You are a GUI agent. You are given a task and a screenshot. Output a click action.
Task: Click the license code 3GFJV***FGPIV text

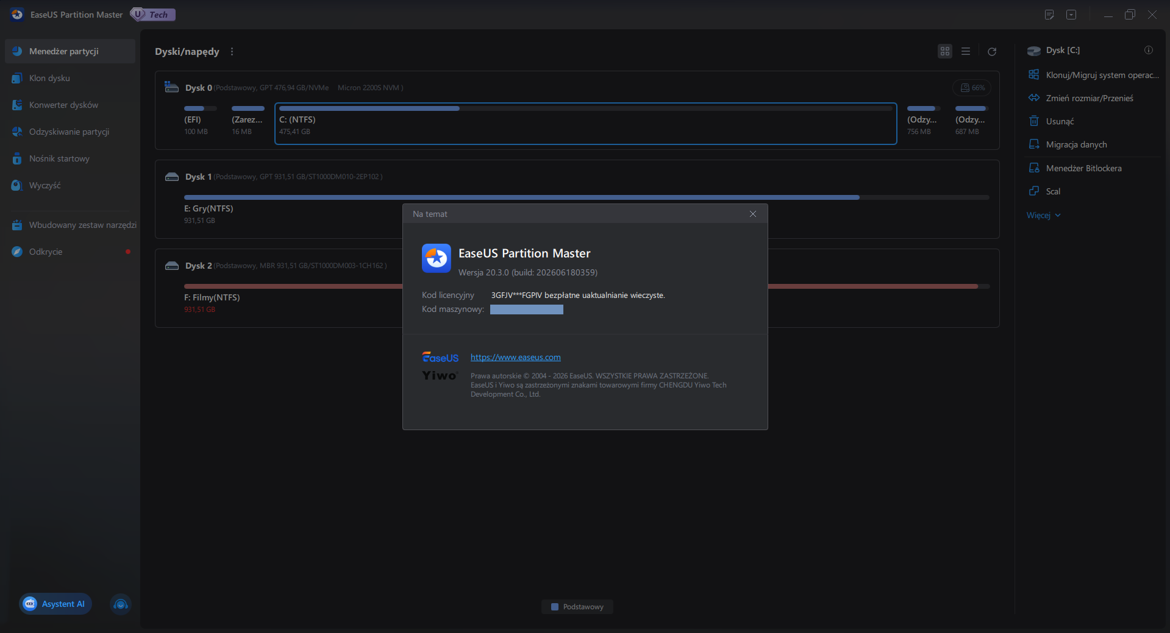pos(517,295)
